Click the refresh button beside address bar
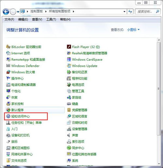 click(130, 11)
